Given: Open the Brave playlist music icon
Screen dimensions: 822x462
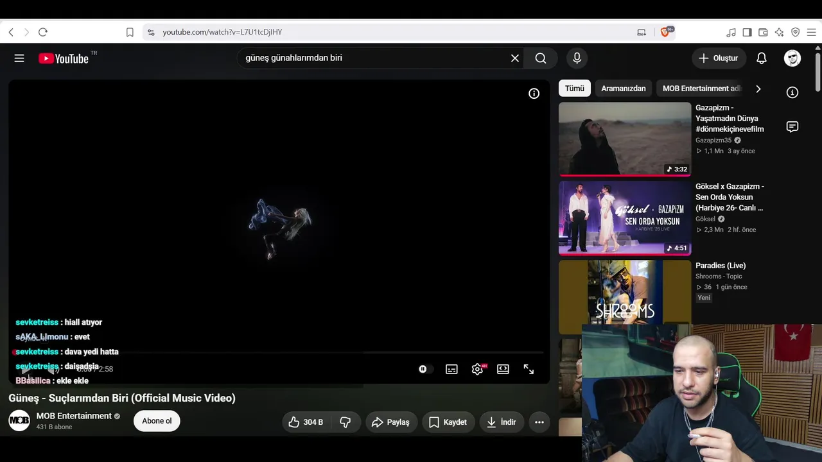Looking at the screenshot, I should 731,32.
